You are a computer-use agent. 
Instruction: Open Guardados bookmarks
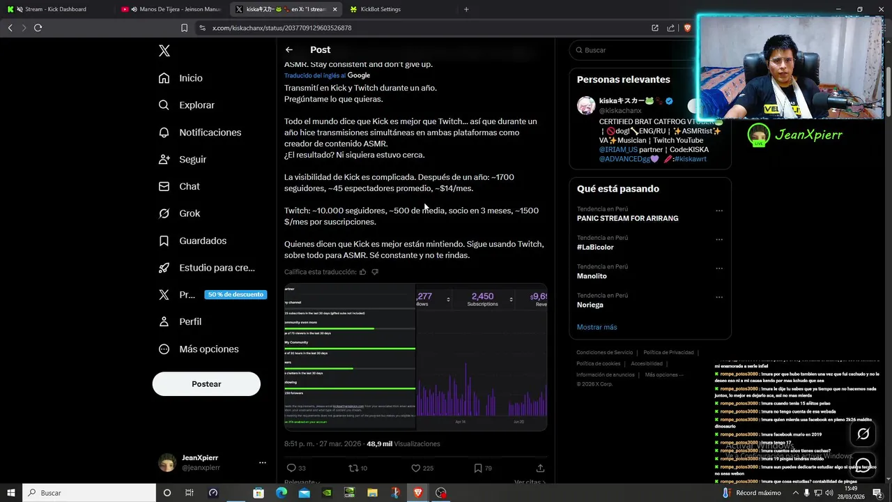[192, 241]
